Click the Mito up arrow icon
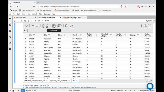 click(x=33, y=26)
